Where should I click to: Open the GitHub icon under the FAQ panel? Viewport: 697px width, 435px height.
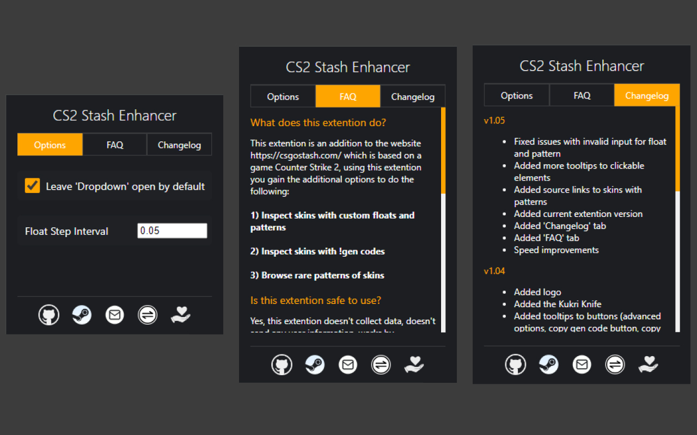pos(282,364)
